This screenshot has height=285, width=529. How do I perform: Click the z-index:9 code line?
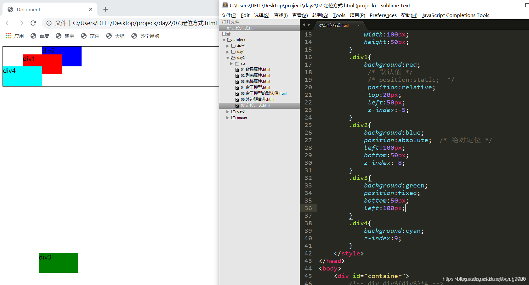pyautogui.click(x=382, y=238)
